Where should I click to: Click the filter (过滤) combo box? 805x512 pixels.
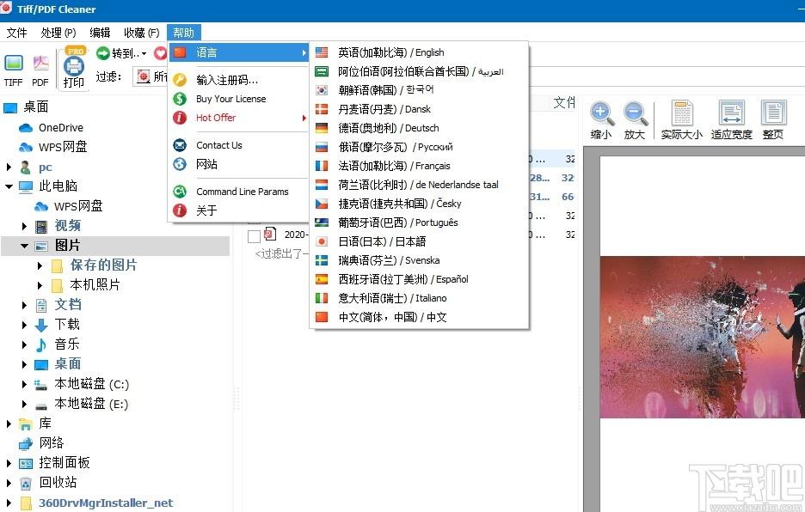click(151, 76)
